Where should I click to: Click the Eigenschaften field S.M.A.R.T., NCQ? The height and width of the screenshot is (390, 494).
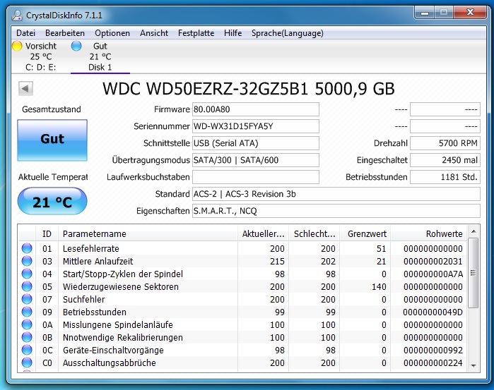pos(336,211)
